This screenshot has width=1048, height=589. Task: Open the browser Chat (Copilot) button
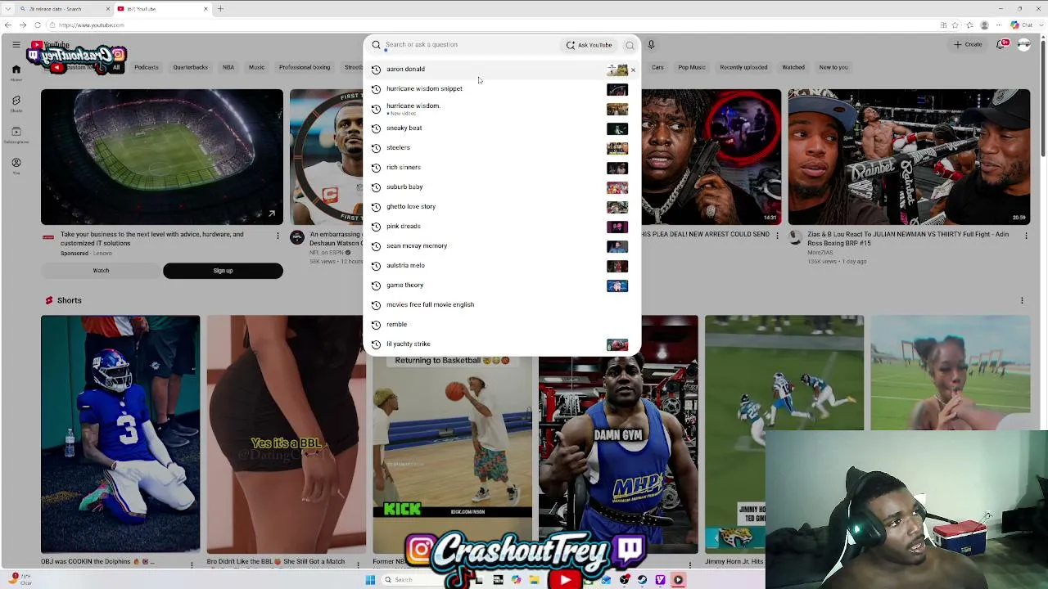pyautogui.click(x=1027, y=25)
